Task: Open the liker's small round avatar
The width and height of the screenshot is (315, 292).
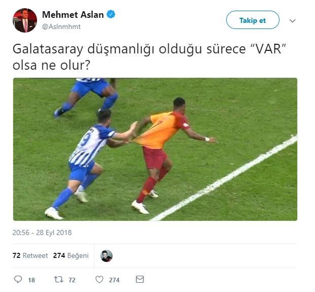Action: [107, 256]
